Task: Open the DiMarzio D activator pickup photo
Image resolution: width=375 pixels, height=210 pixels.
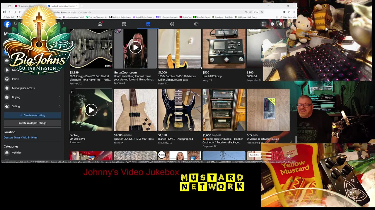Action: click(268, 110)
